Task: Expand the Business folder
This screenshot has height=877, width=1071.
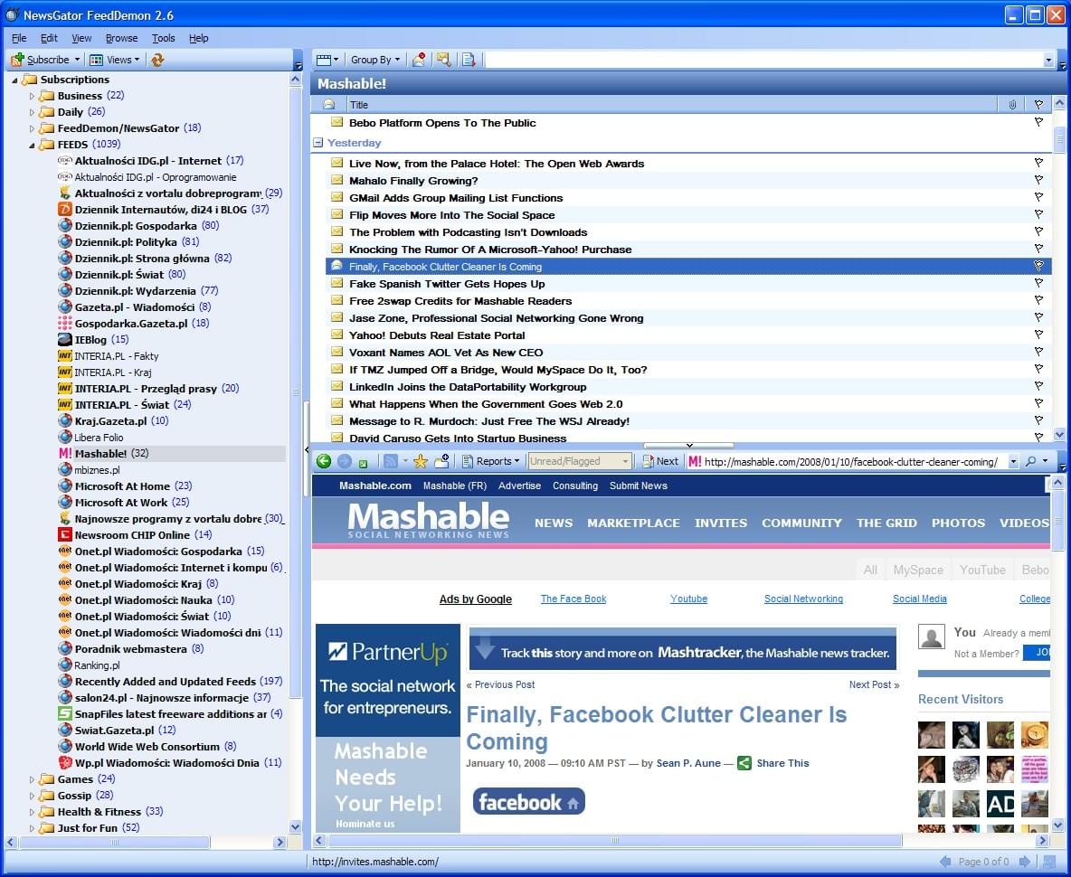Action: pyautogui.click(x=32, y=96)
